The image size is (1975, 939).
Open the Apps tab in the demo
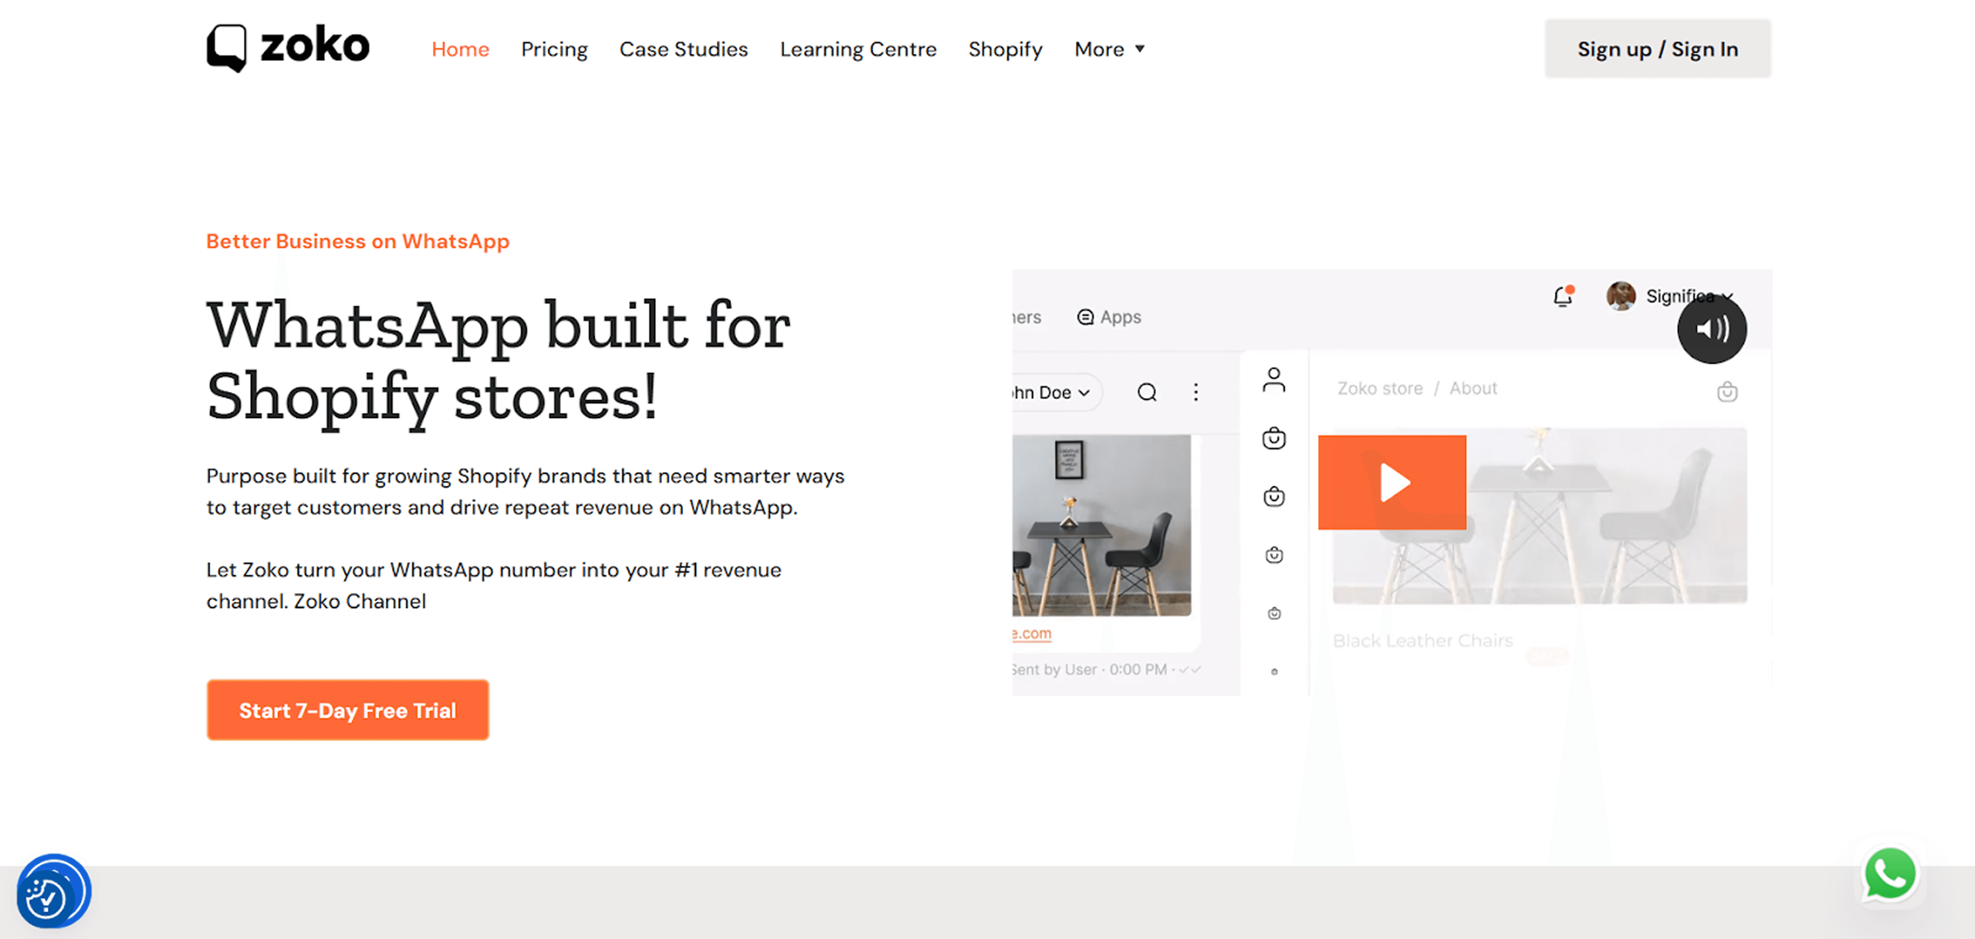tap(1108, 317)
